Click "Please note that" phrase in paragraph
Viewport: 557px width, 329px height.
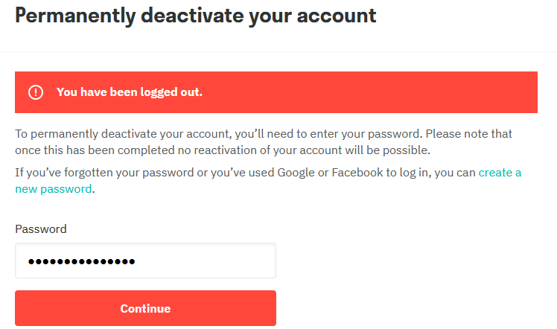(x=469, y=134)
